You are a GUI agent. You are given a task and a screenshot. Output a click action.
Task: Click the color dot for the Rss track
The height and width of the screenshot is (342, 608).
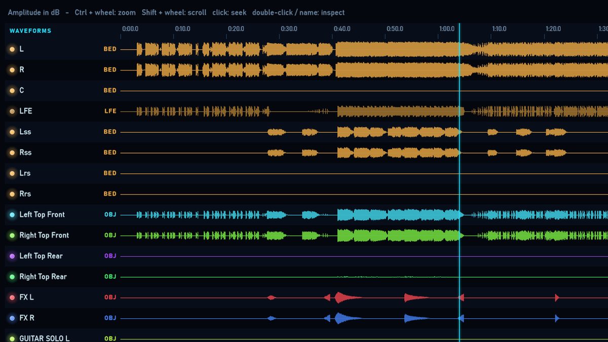tap(12, 153)
